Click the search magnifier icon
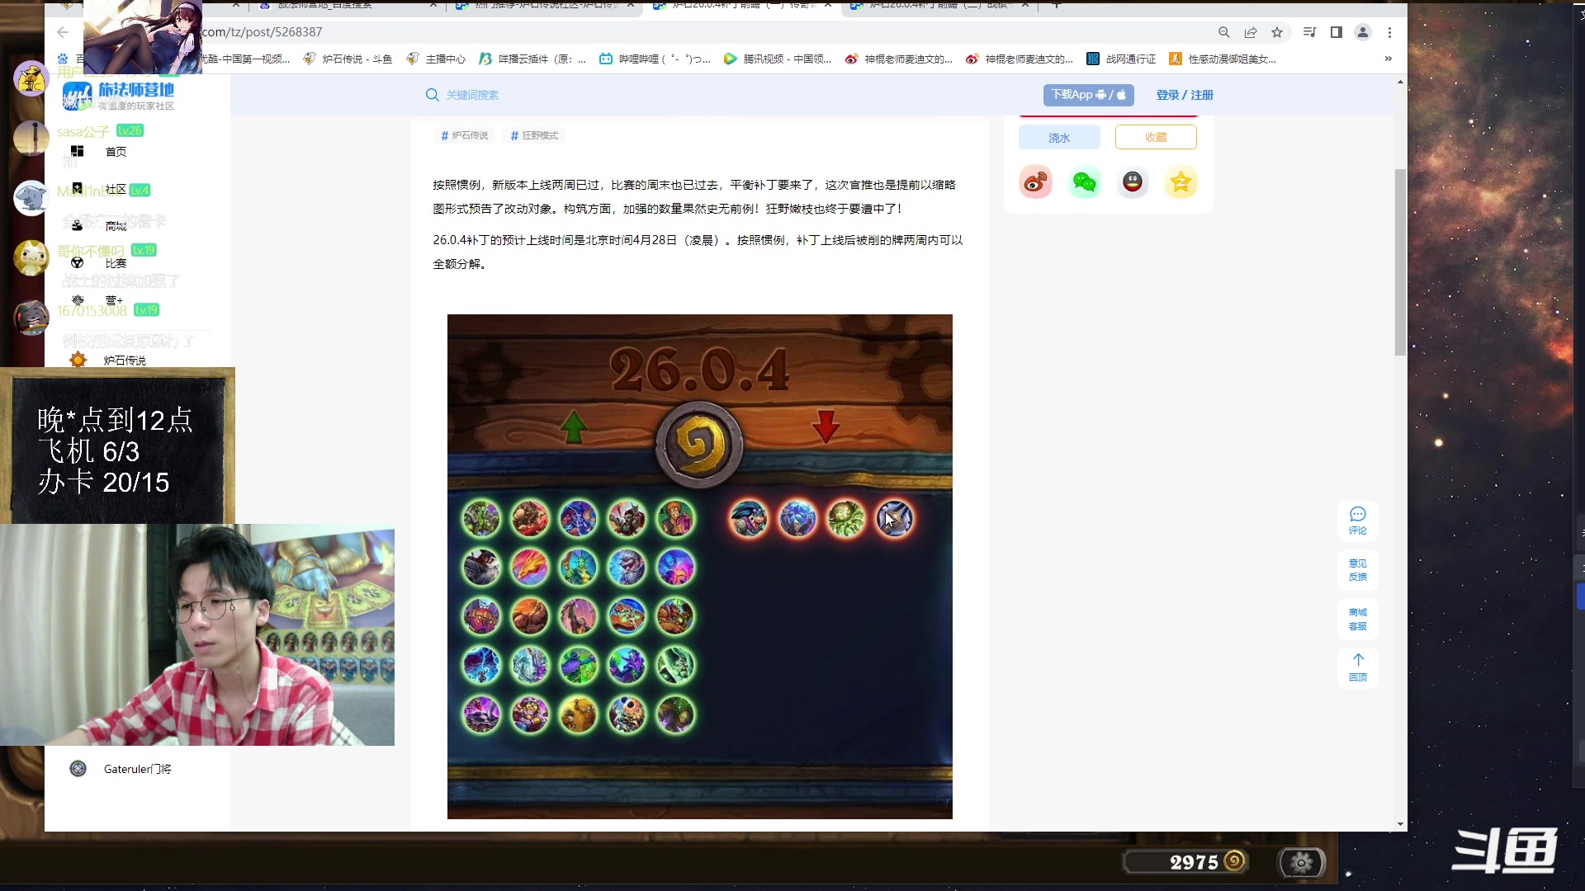The image size is (1585, 891). 433,95
